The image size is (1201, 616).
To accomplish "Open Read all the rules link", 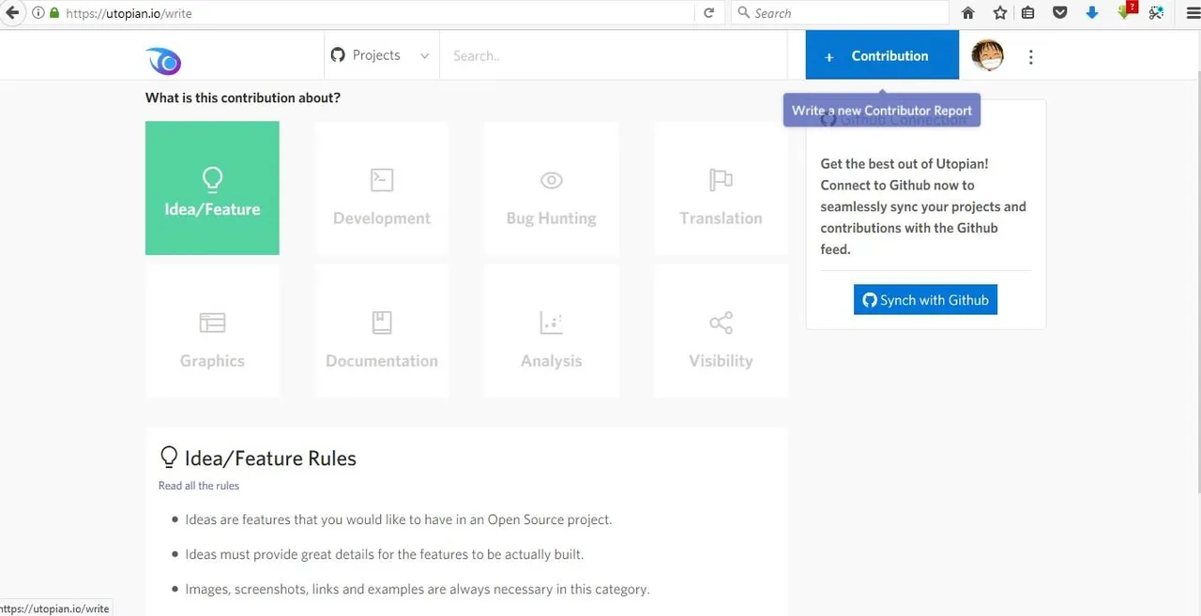I will [199, 486].
